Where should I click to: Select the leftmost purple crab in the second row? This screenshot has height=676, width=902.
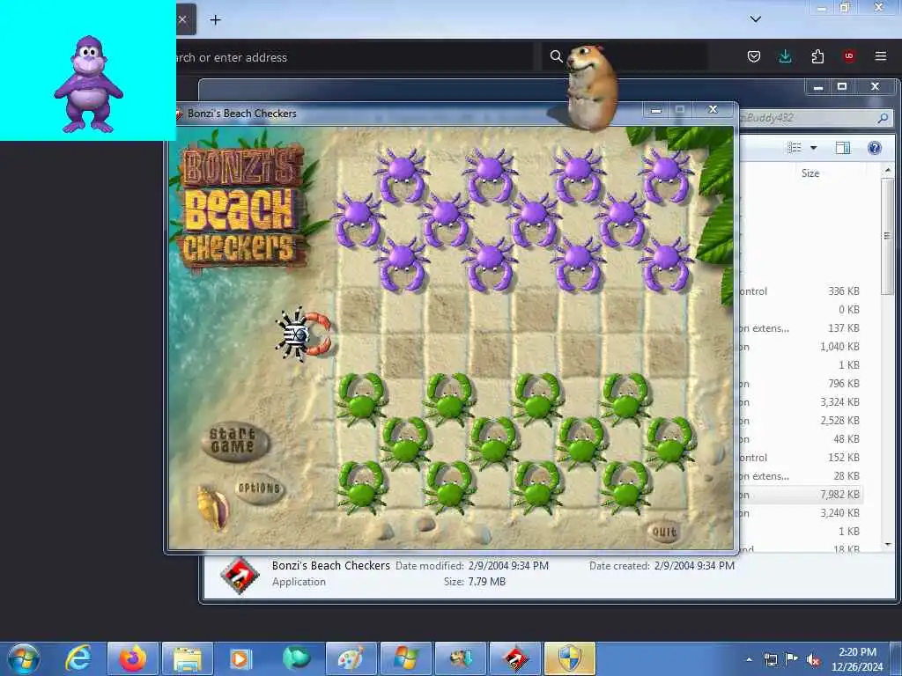point(358,219)
